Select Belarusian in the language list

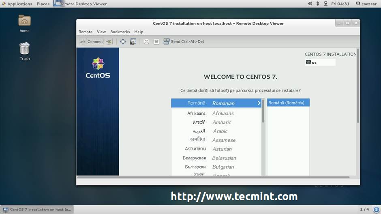[x=216, y=158]
